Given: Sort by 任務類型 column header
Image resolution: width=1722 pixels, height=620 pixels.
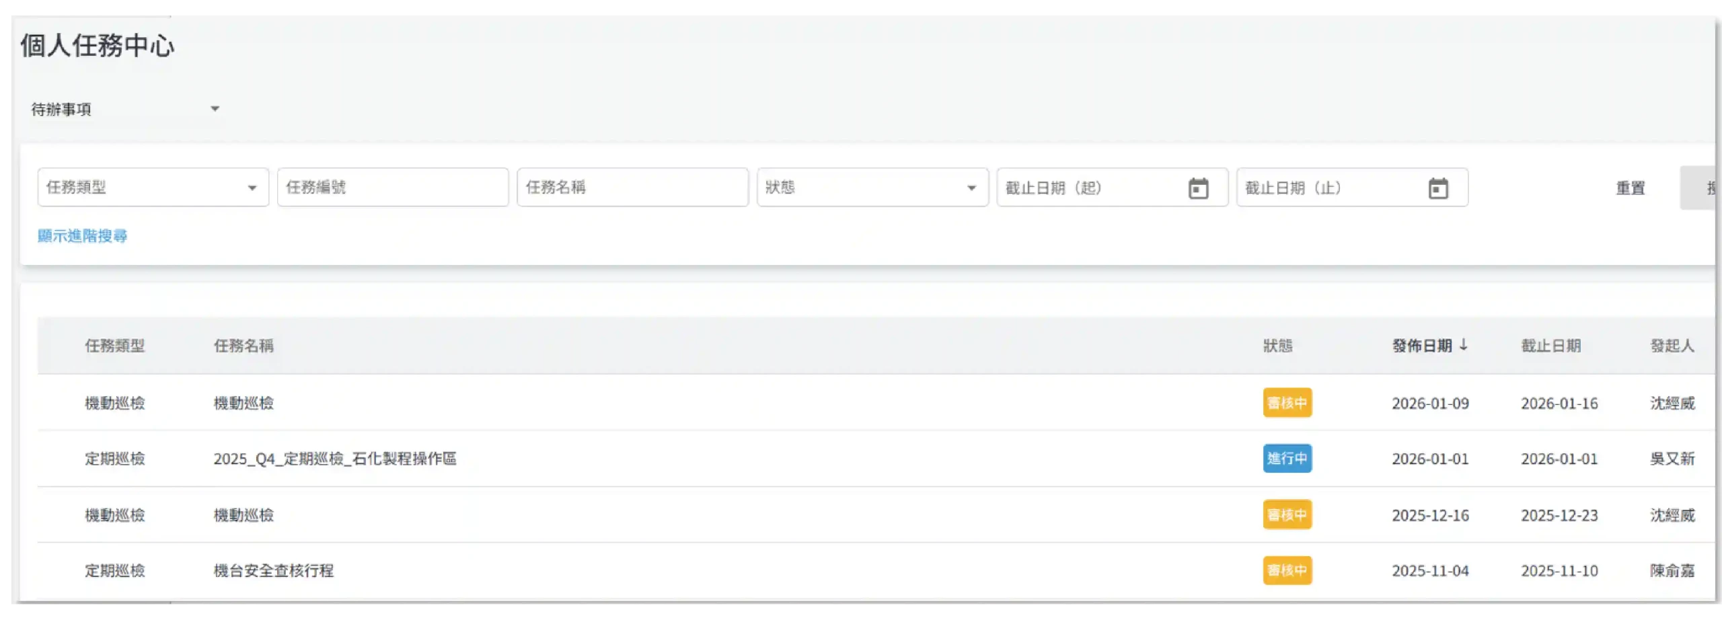Looking at the screenshot, I should tap(114, 346).
